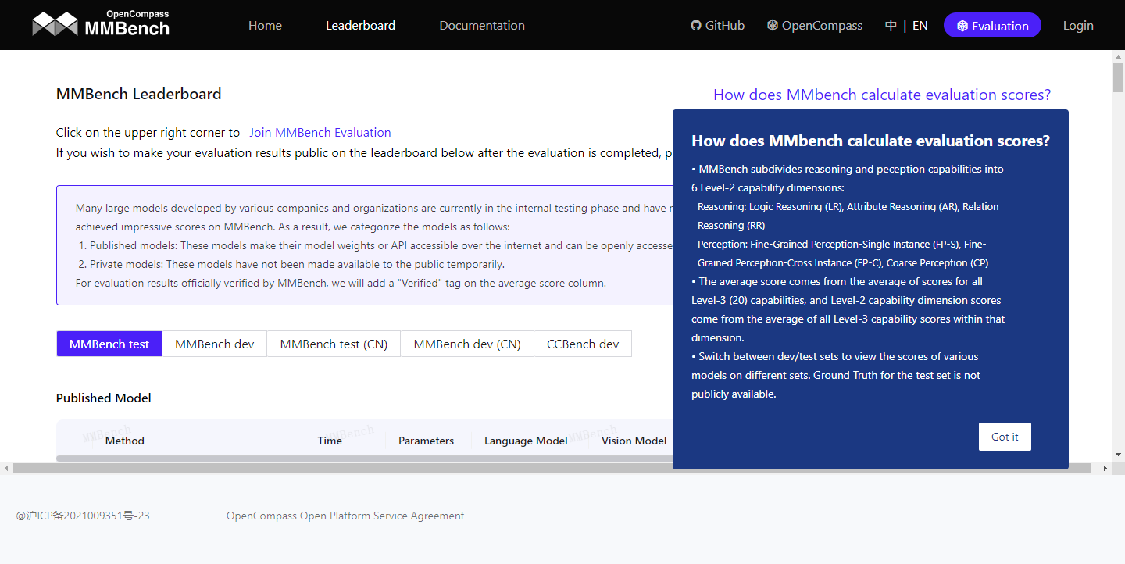Click the Language Model column header
The height and width of the screenshot is (564, 1125).
tap(526, 441)
